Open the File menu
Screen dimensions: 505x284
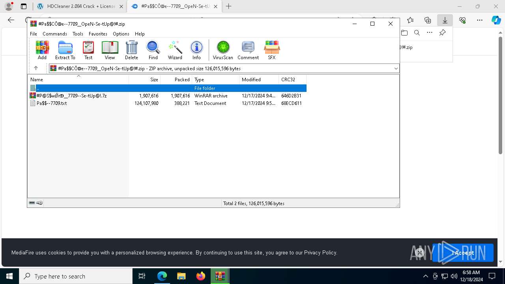click(34, 34)
